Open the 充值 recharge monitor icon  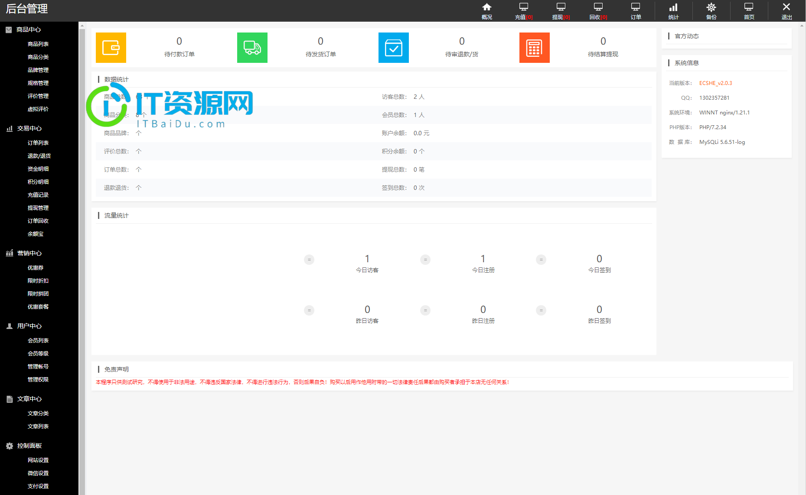pos(524,7)
